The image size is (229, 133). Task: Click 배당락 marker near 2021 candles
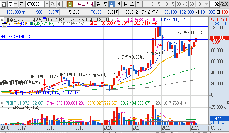coord(131,57)
